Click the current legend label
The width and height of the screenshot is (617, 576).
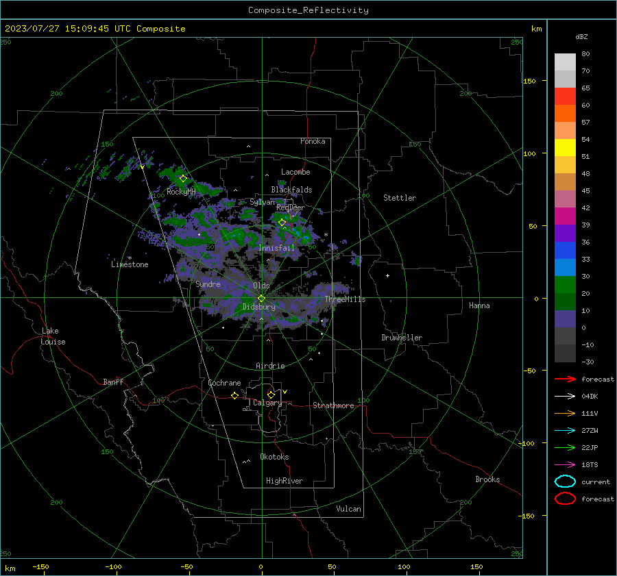[596, 481]
